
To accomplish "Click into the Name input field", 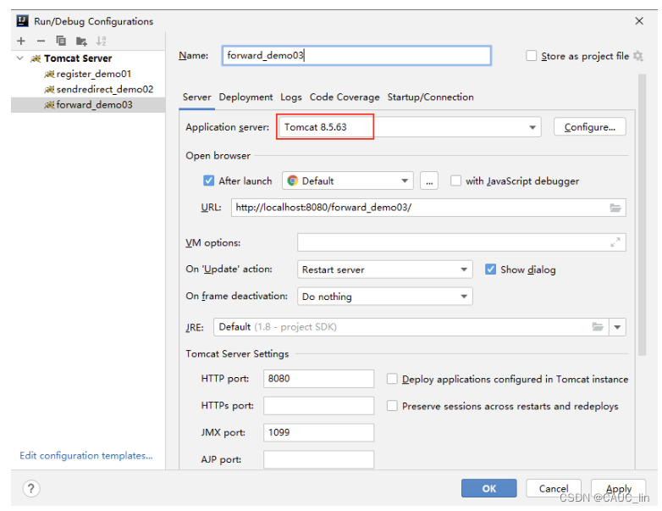I will (356, 55).
